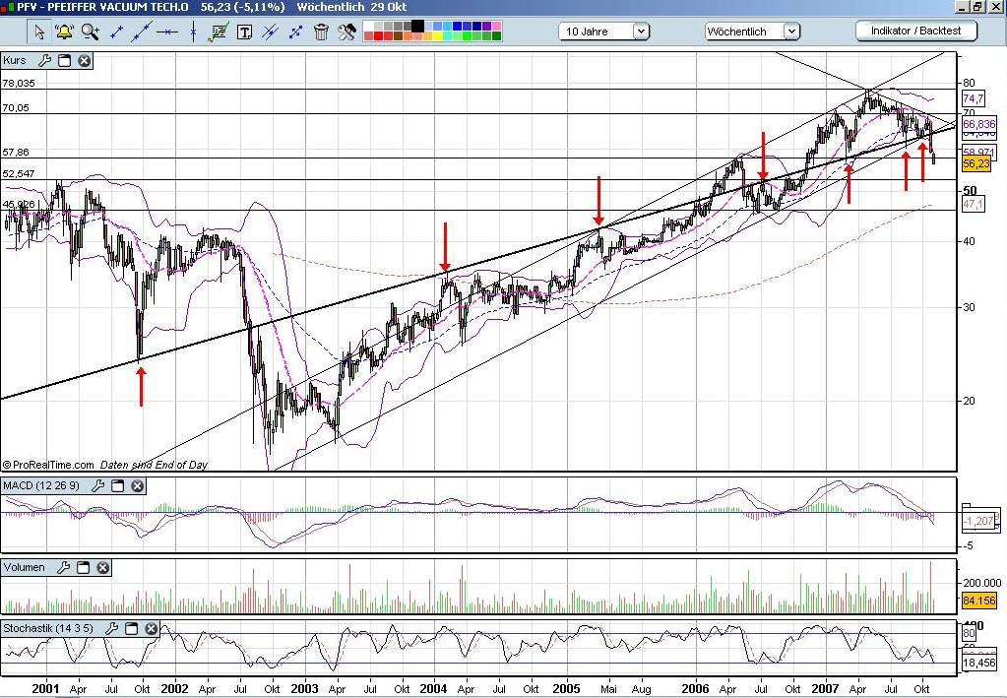Screen dimensions: 1007x698
Task: Open Kurs panel wrench settings
Action: (x=44, y=60)
